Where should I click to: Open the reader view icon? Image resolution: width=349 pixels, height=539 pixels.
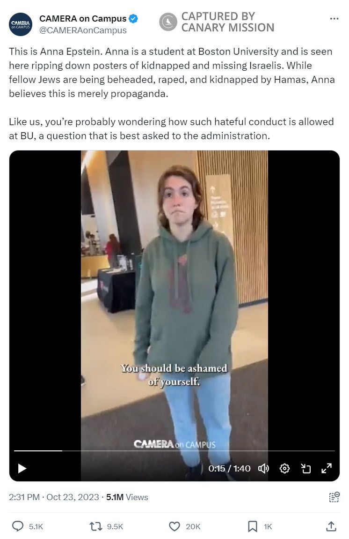pos(334,497)
